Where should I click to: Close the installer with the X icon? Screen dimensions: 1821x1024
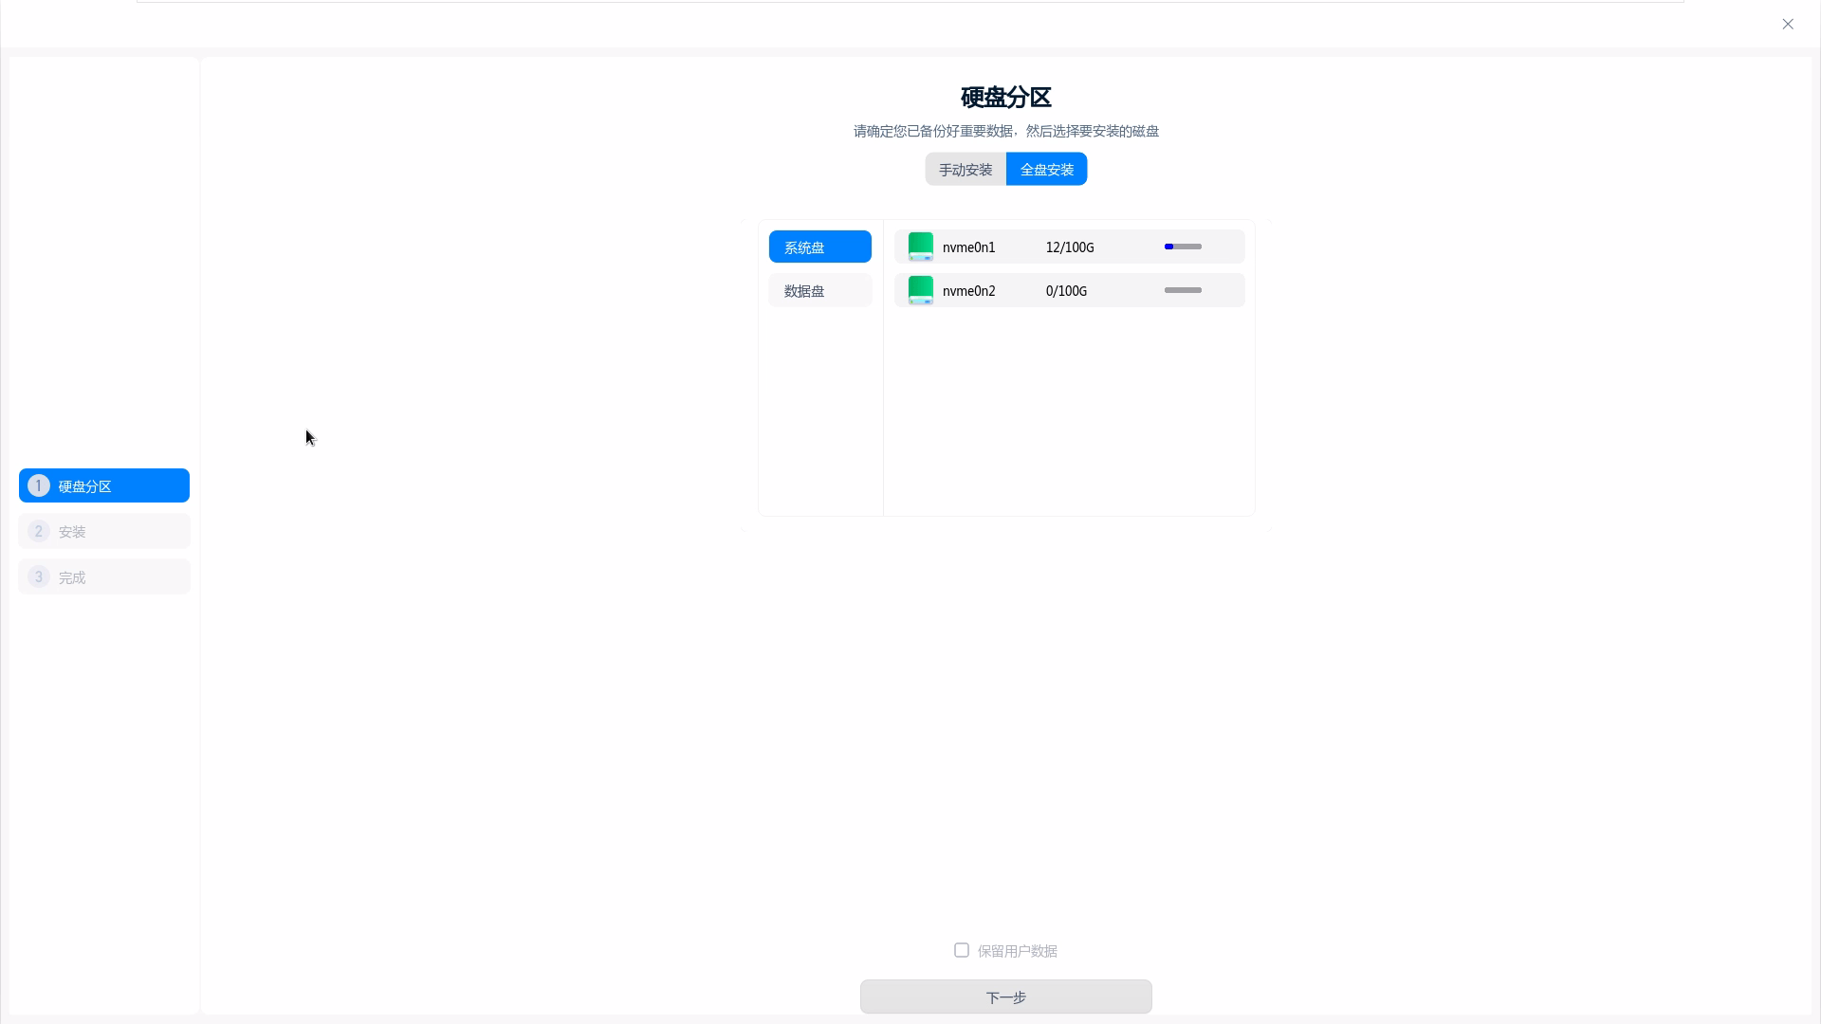1788,24
